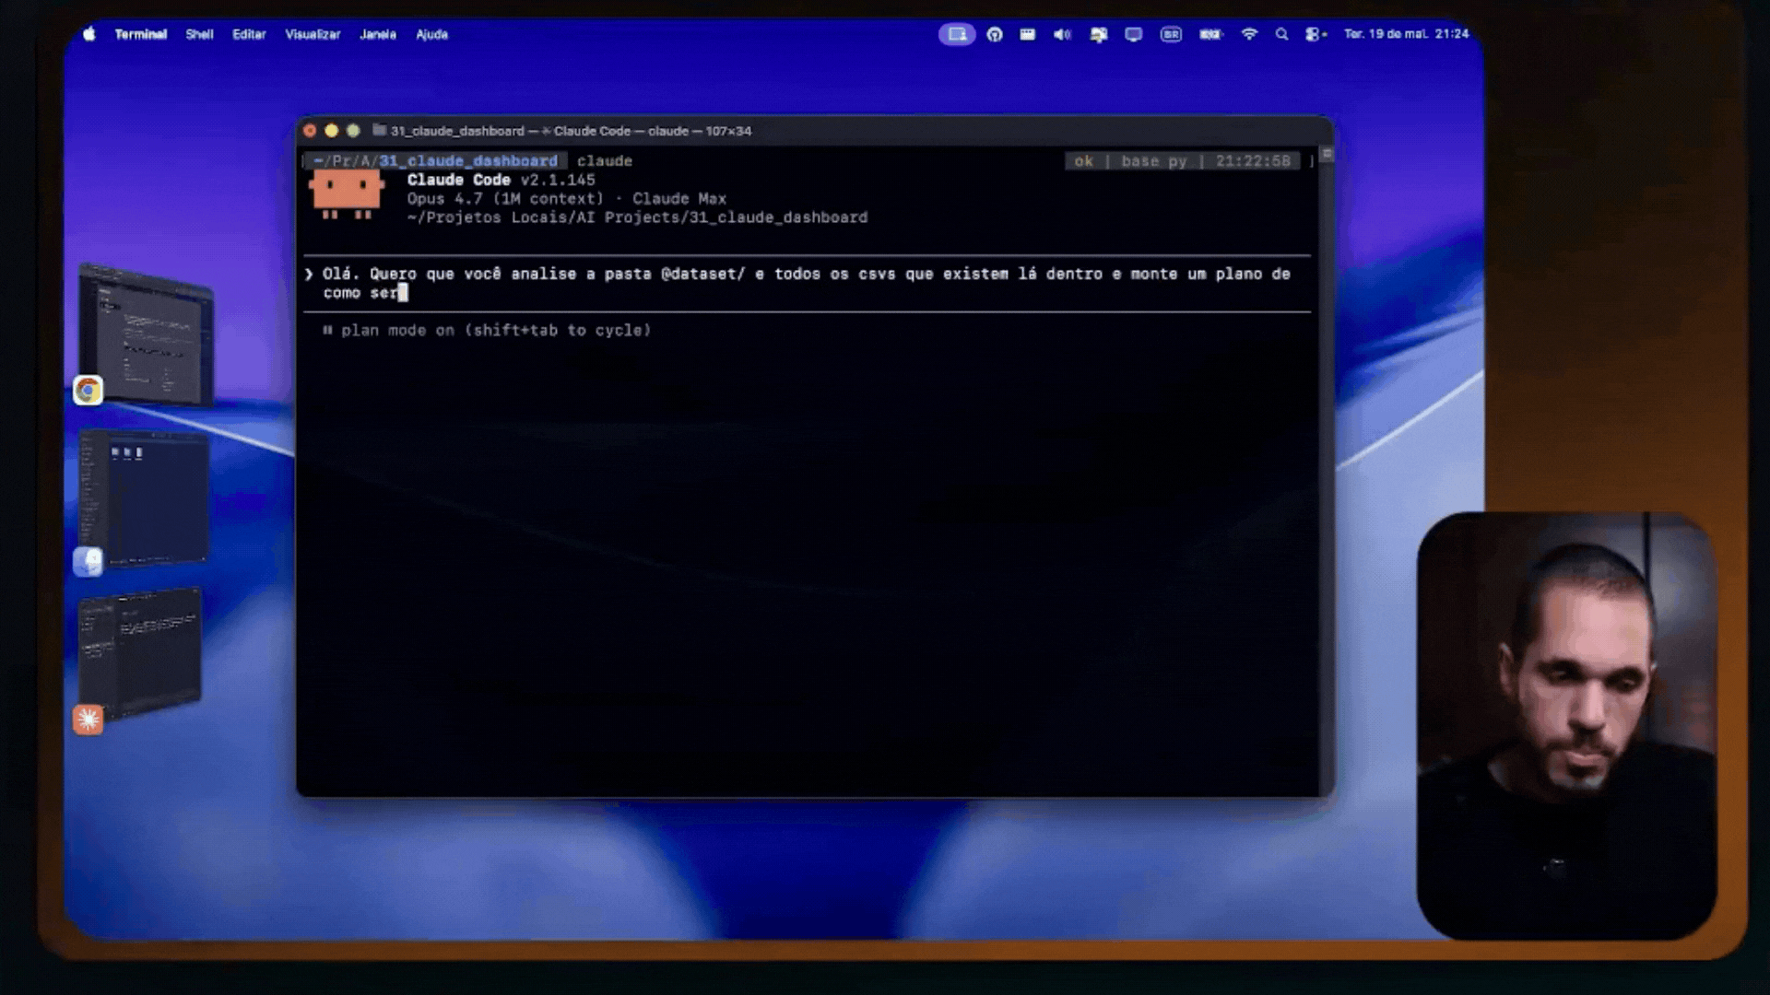Open the GitHub menu bar icon
Viewport: 1770px width, 995px height.
[x=995, y=34]
